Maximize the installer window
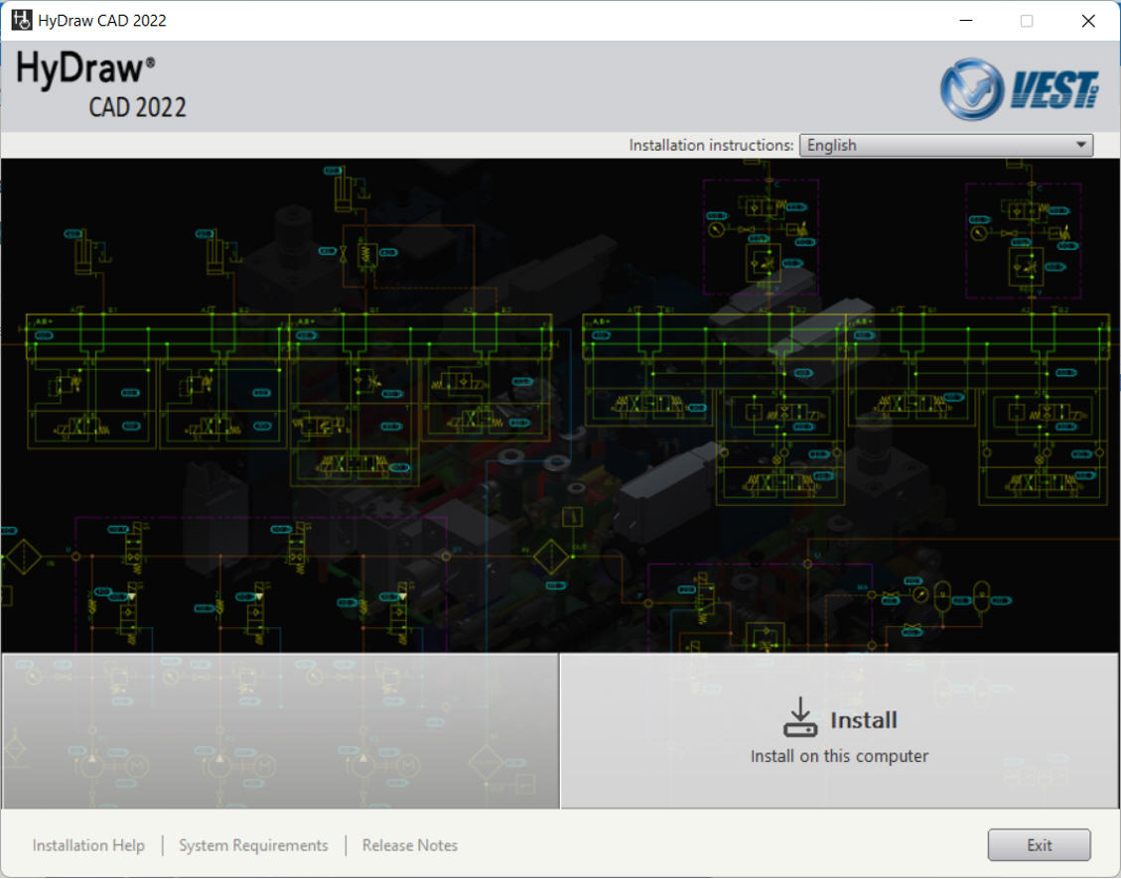Viewport: 1121px width, 879px height. point(1026,20)
